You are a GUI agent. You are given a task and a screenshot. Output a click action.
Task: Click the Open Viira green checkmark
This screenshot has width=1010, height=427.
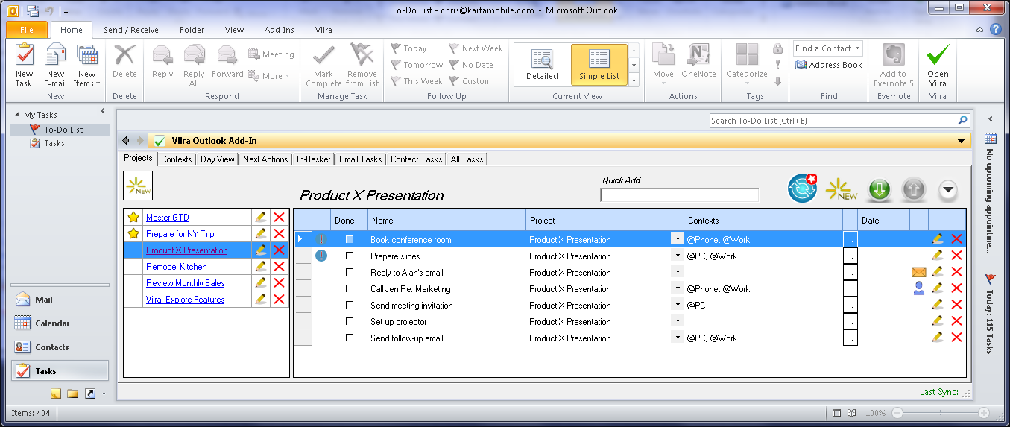(938, 66)
